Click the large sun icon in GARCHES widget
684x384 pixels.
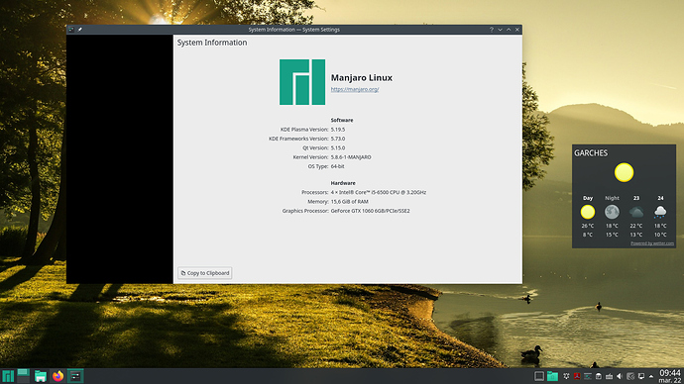pos(624,173)
